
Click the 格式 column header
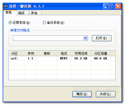click(x=64, y=54)
